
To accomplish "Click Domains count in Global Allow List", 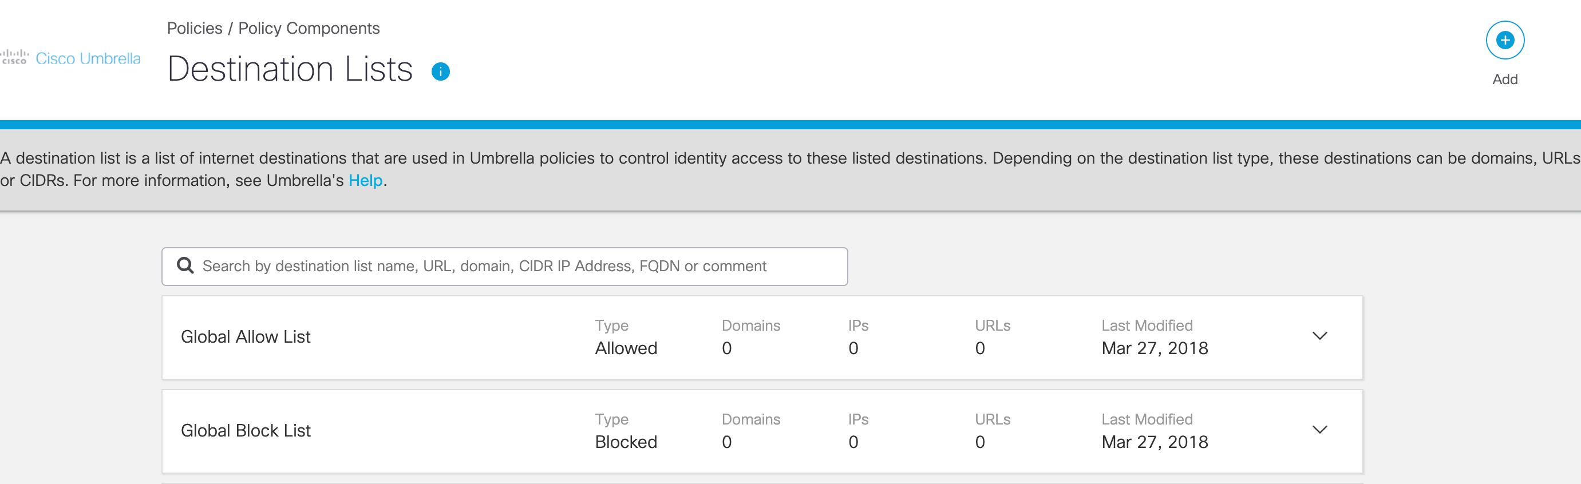I will point(726,348).
